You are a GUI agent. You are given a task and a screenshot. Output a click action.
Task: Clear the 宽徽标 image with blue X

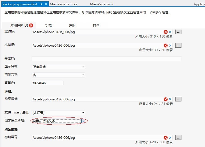click(x=170, y=32)
